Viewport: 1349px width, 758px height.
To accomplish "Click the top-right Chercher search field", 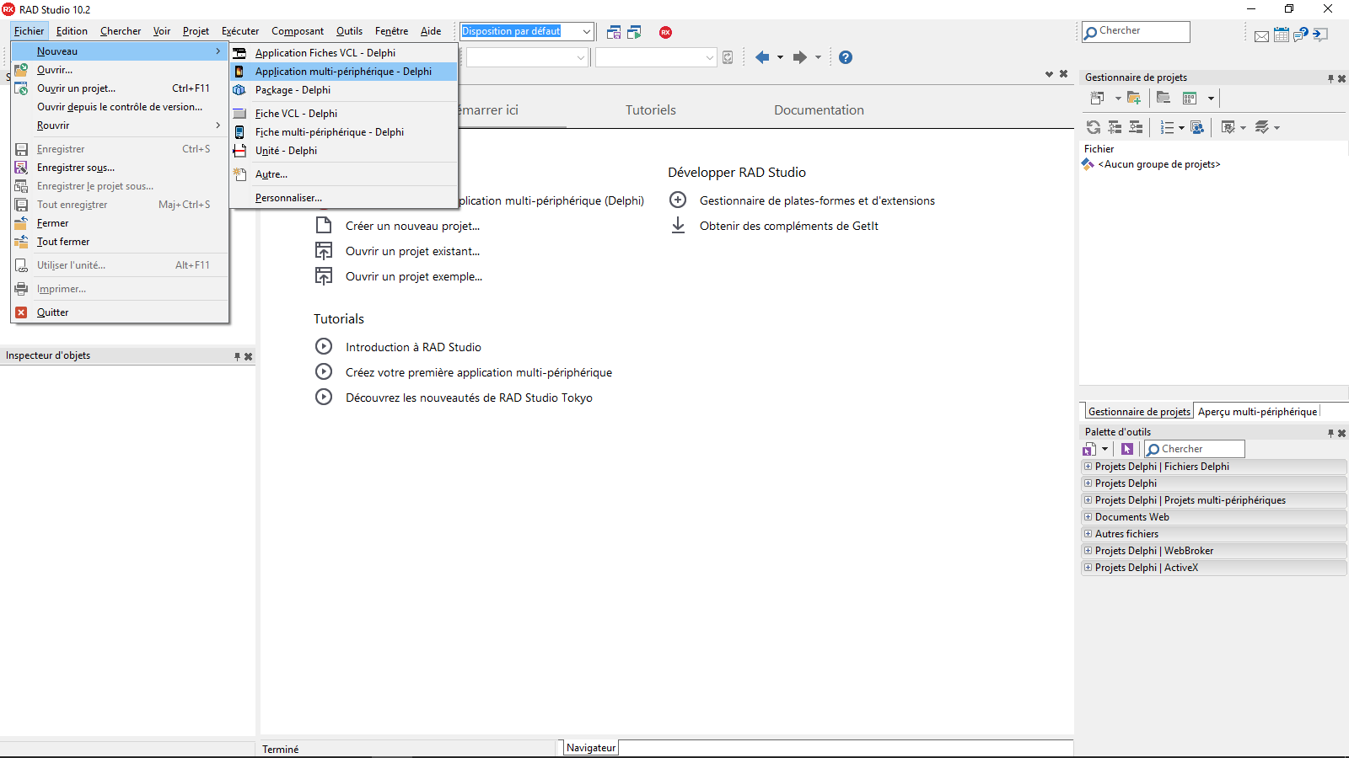I will 1137,31.
